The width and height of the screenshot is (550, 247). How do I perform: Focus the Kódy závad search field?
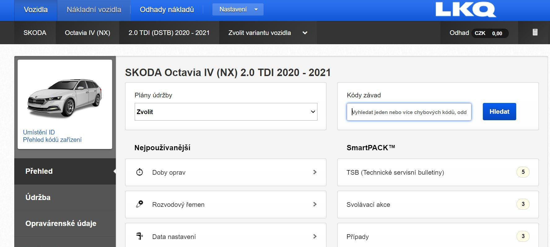[409, 112]
